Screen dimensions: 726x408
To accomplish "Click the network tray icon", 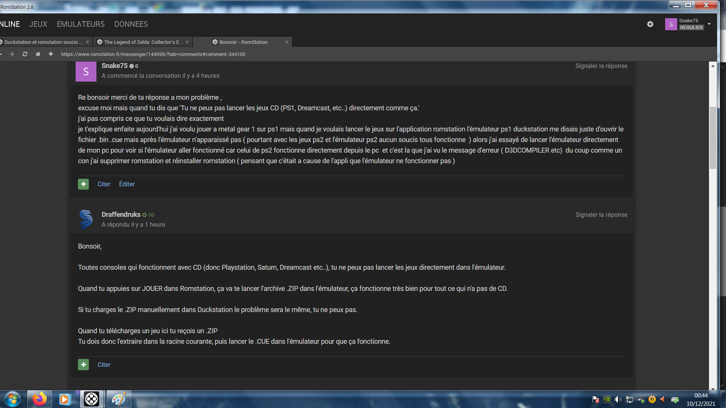I will (629, 399).
